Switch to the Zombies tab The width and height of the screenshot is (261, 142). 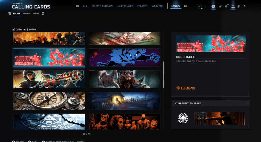[x=142, y=6]
